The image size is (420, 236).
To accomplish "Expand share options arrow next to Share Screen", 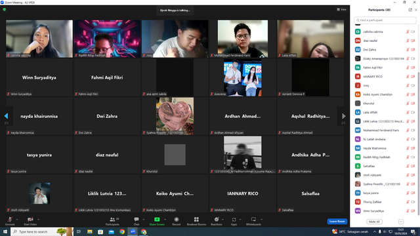I will (165, 220).
